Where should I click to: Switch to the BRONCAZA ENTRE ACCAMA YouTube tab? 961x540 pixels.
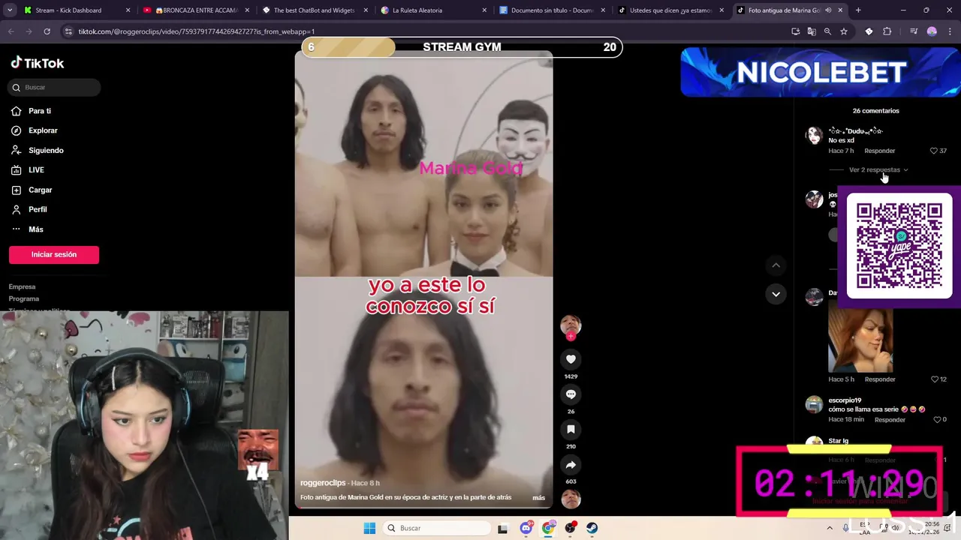[195, 10]
